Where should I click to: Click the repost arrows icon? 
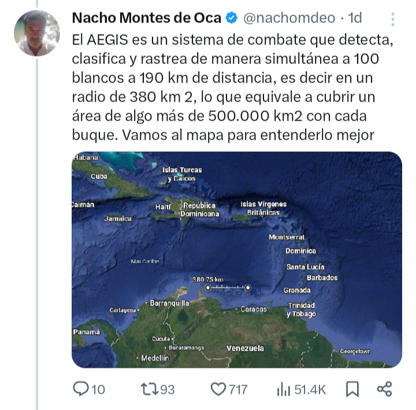(x=148, y=389)
